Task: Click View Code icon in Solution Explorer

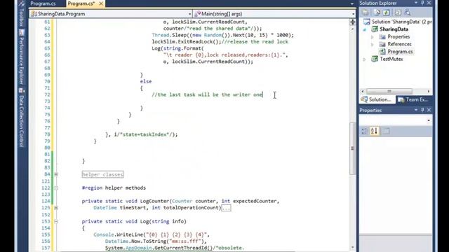Action: 398,13
